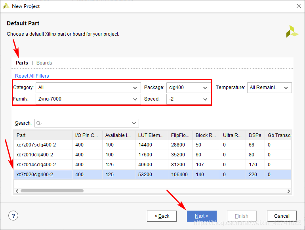Click DSPs value 80
The image size is (305, 230).
252,155
